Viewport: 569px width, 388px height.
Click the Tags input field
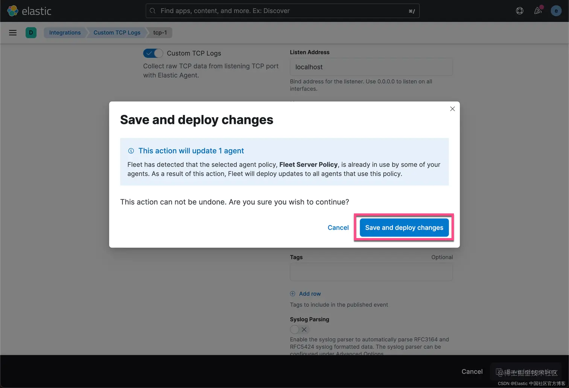(x=371, y=272)
